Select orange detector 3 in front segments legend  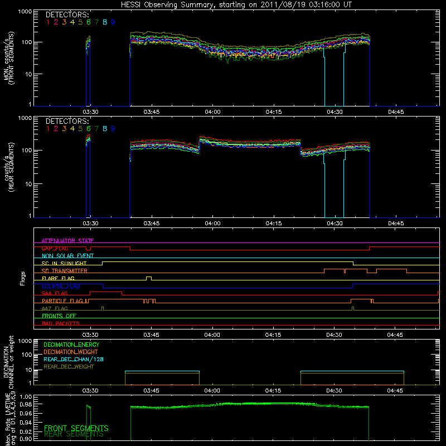[x=64, y=22]
